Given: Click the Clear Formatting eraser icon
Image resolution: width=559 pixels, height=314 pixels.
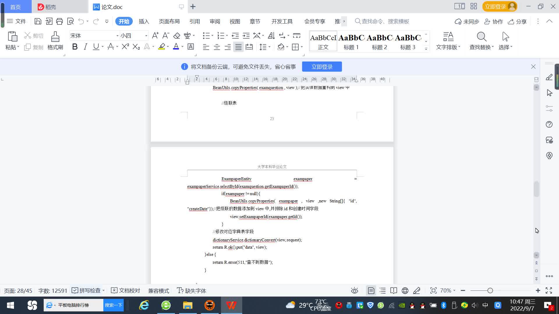Looking at the screenshot, I should pos(177,35).
